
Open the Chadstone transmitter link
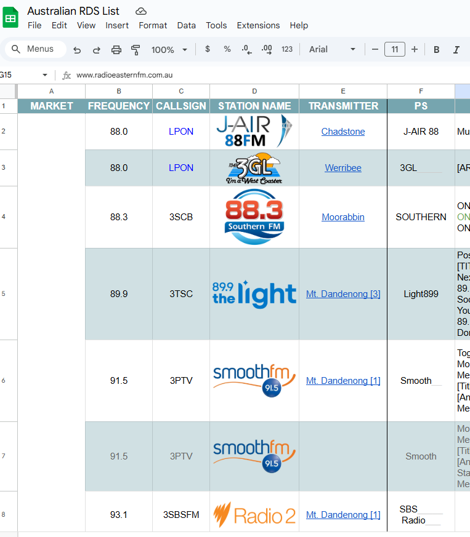pyautogui.click(x=343, y=132)
